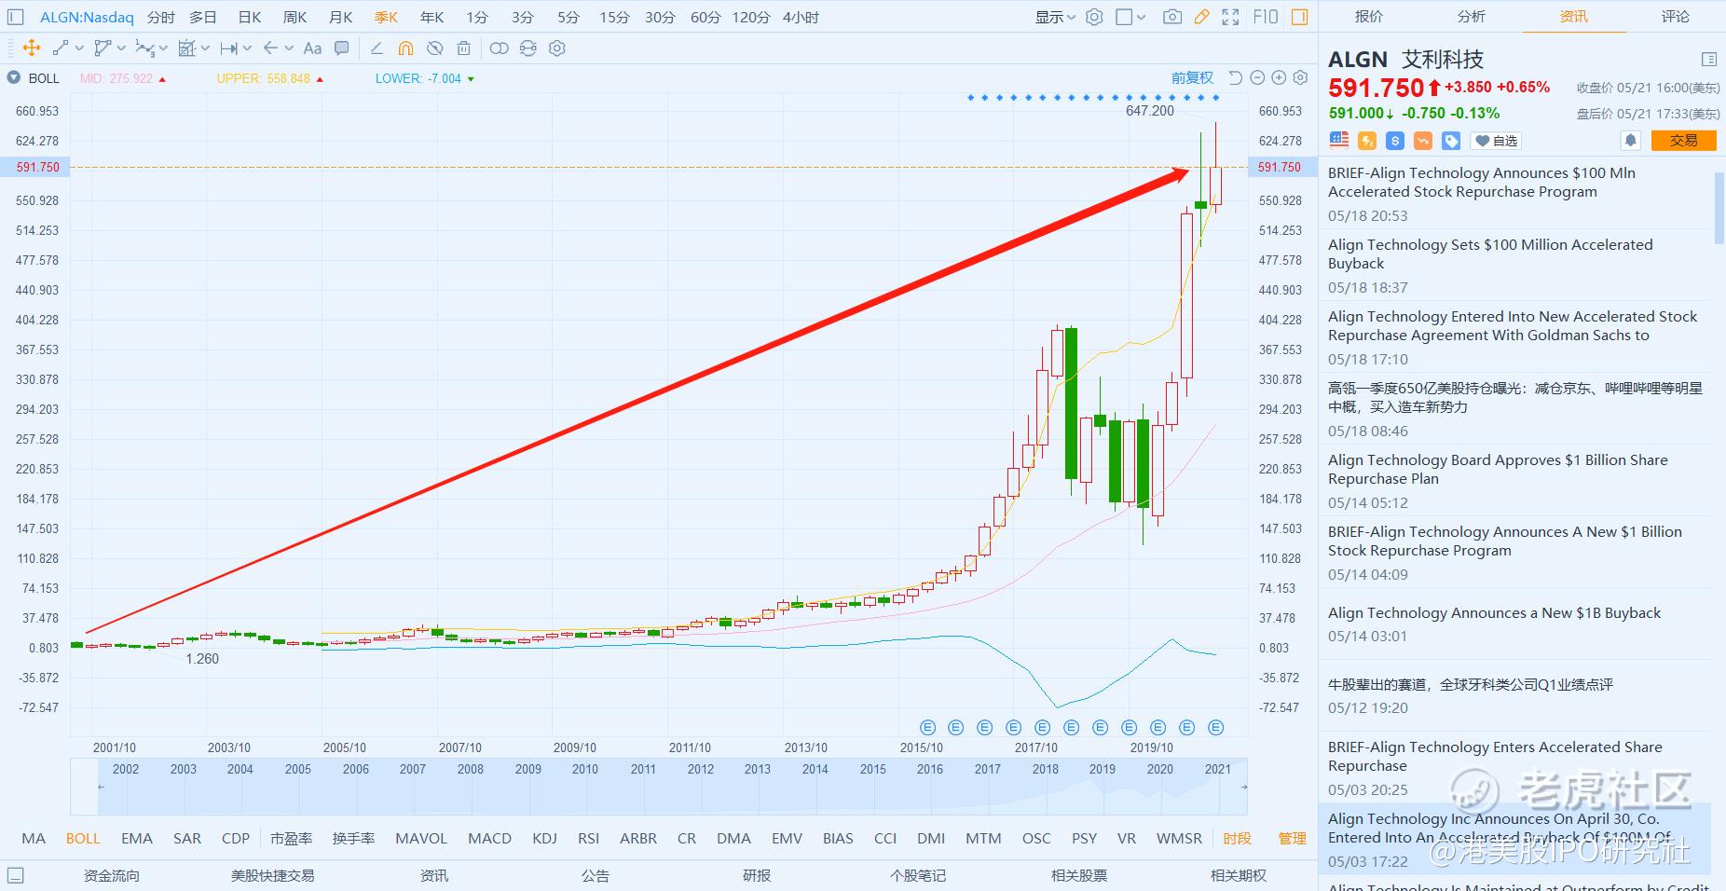Take a chart screenshot with camera icon
Screen dimensions: 1726x891
1172,17
